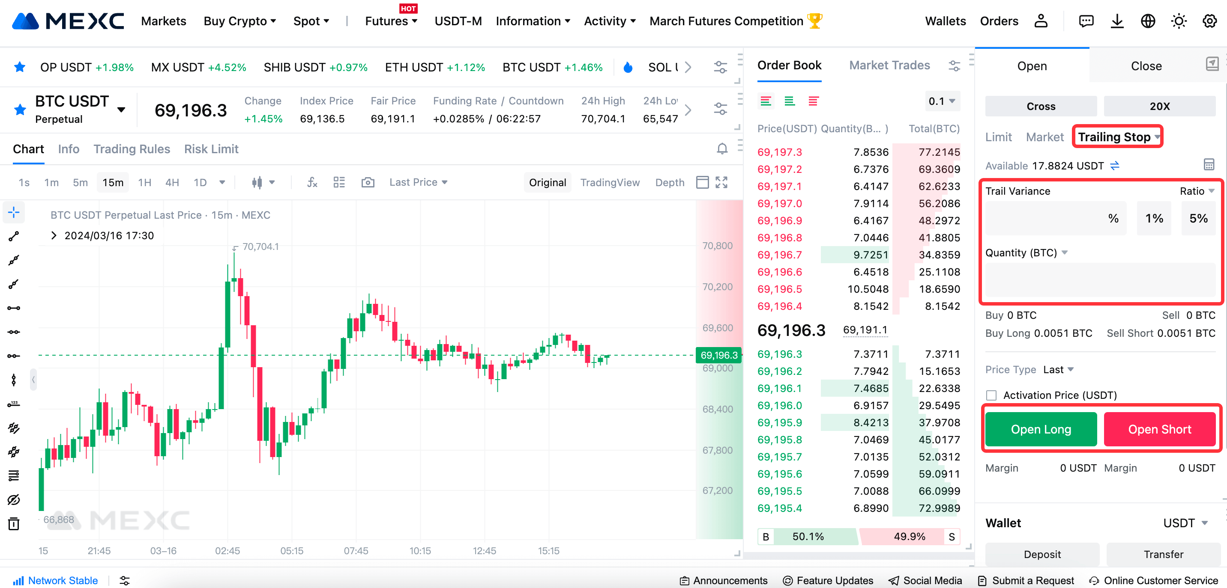Open the calculator icon
This screenshot has height=588, width=1227.
(1209, 165)
